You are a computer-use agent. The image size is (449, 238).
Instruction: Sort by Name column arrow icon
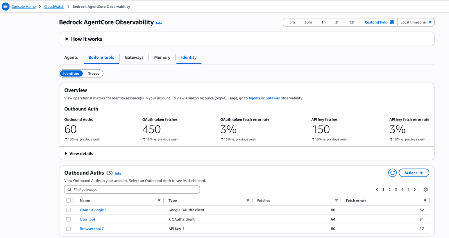[159, 200]
